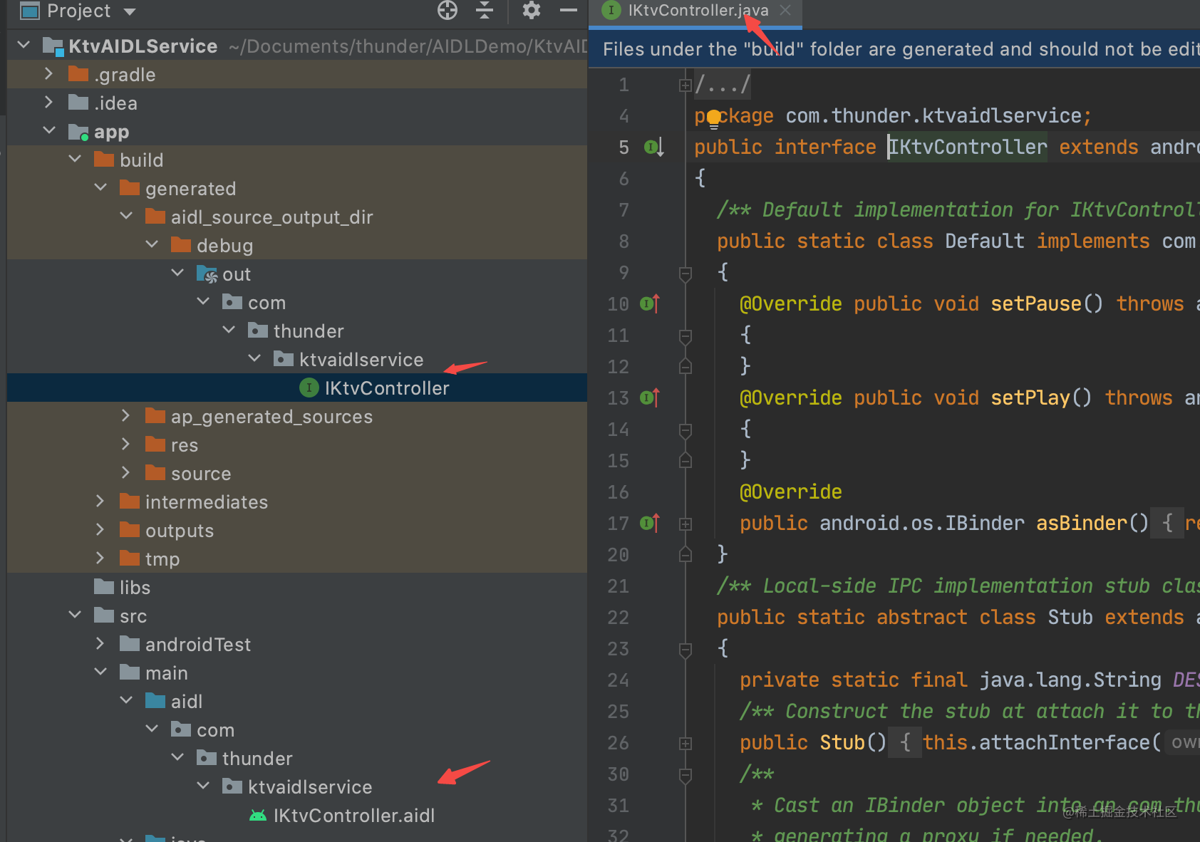Screen dimensions: 1200x842
Task: Click the setPlay method name
Action: pos(1030,397)
